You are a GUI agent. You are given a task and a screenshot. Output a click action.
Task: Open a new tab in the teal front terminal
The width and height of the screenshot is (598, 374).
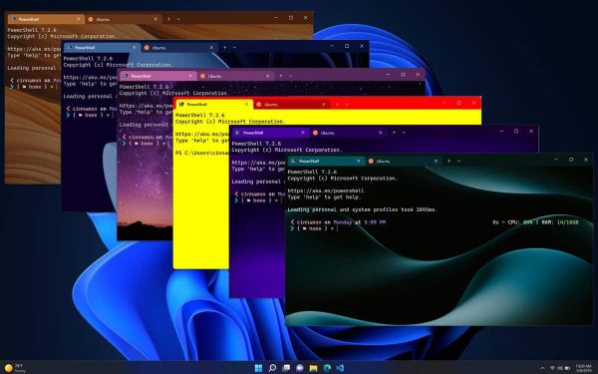click(448, 161)
